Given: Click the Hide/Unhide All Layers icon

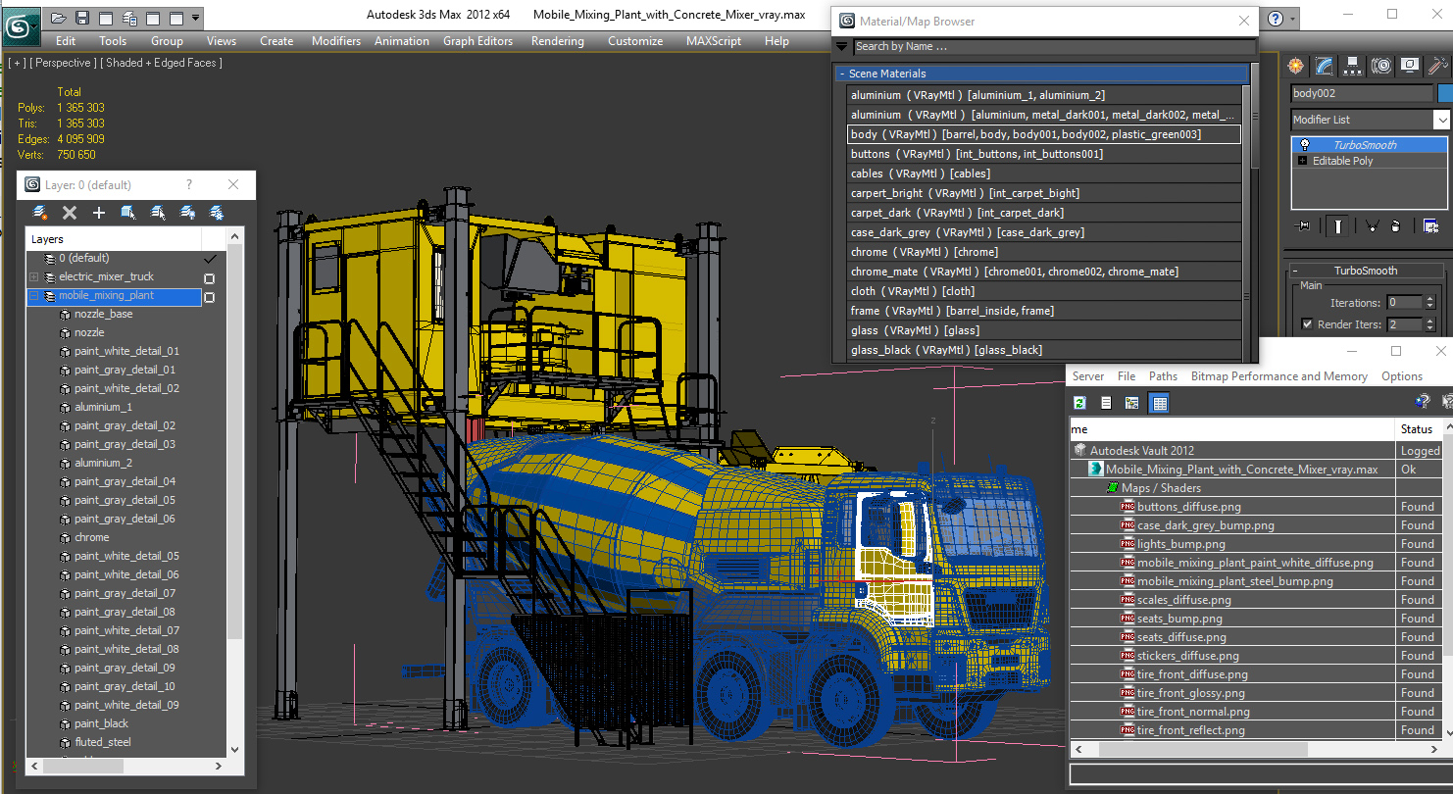Looking at the screenshot, I should coord(187,212).
